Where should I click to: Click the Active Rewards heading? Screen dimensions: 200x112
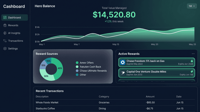click(129, 54)
